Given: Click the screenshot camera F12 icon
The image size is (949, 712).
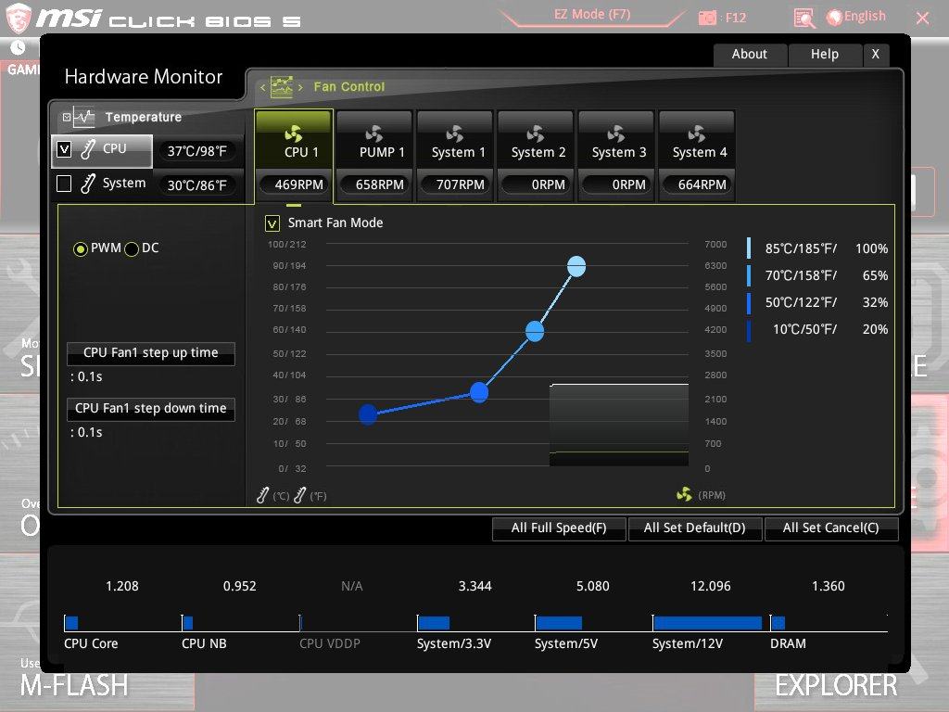Looking at the screenshot, I should tap(707, 19).
